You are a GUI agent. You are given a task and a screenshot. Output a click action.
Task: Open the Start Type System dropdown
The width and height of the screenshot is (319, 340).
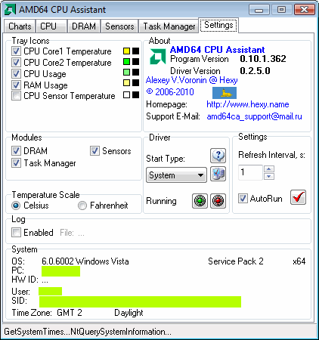point(176,175)
